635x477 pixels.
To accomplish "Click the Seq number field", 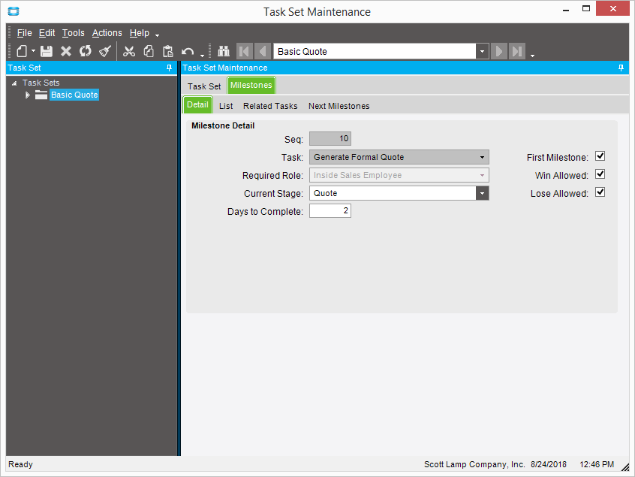I will [x=330, y=139].
